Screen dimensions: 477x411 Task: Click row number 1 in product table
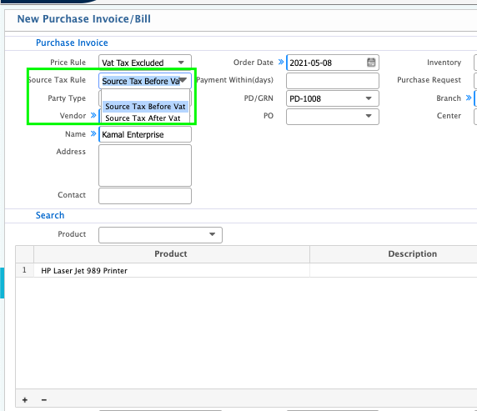(24, 270)
